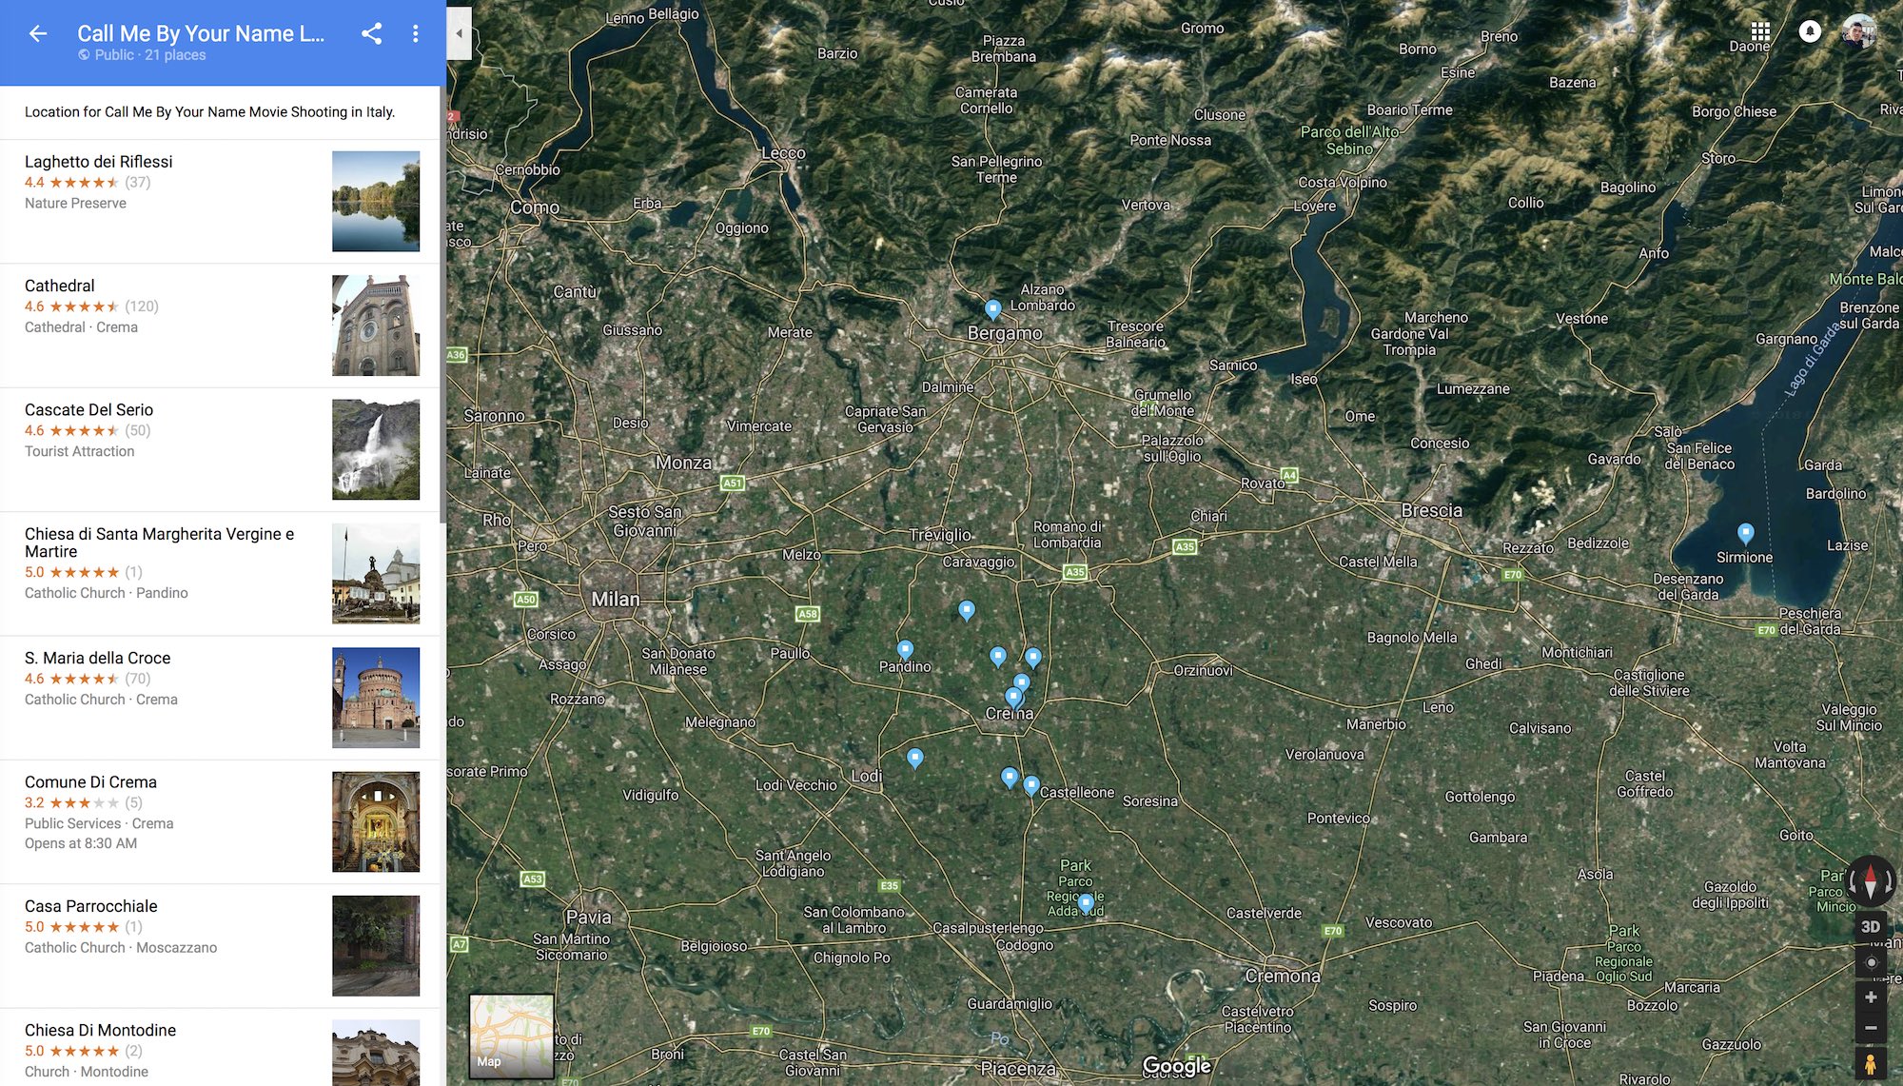The image size is (1903, 1086).
Task: Click the map pin above Pandino
Action: pos(905,650)
